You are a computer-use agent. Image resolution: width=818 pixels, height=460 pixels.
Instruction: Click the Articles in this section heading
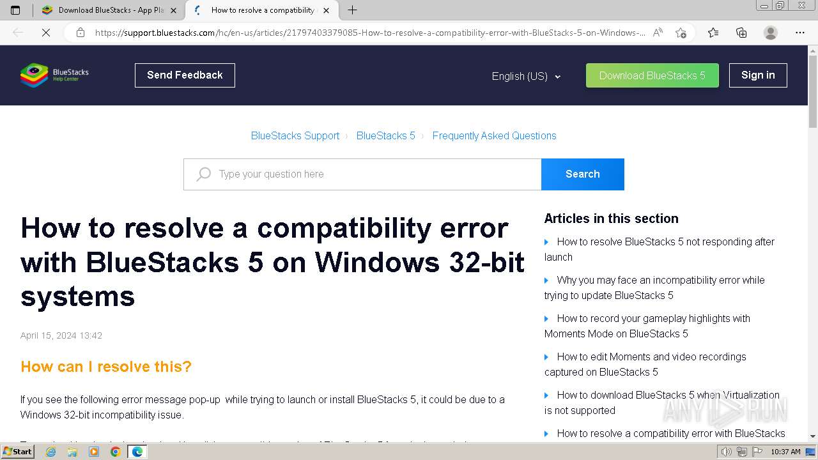[x=612, y=218]
